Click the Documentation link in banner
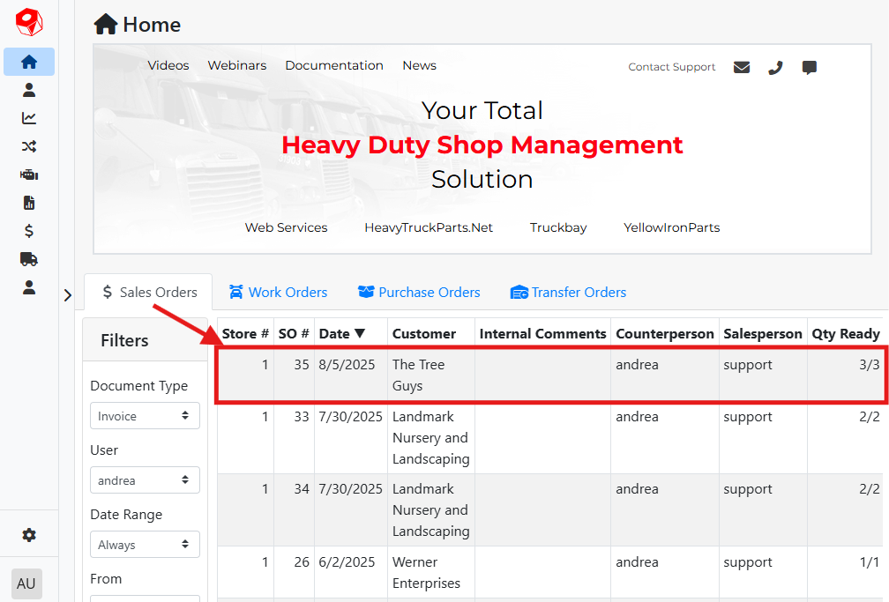This screenshot has height=602, width=889. (334, 65)
